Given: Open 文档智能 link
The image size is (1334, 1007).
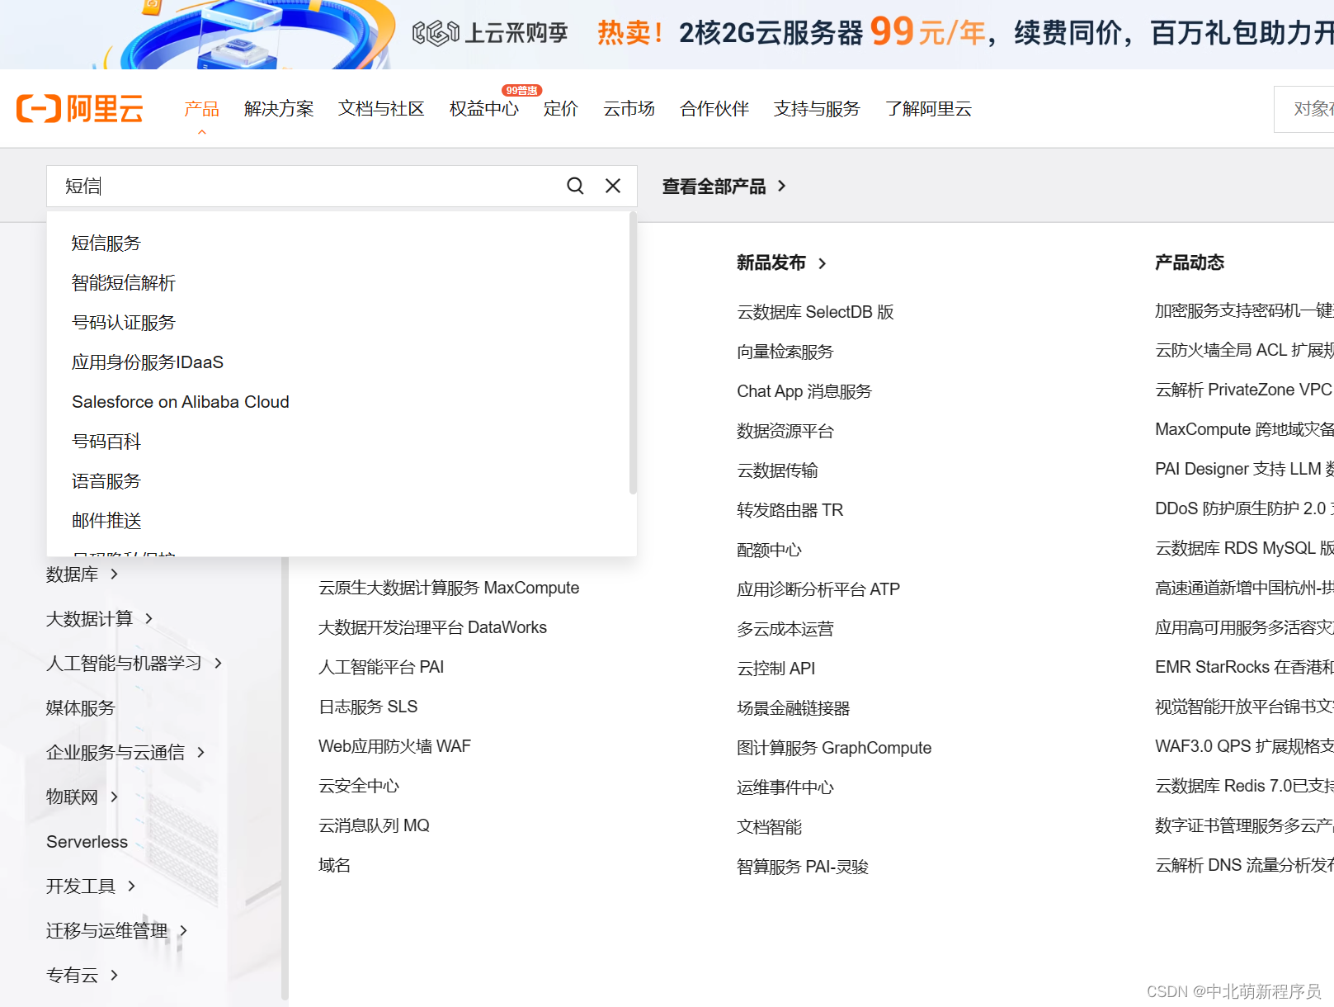Looking at the screenshot, I should click(x=769, y=827).
